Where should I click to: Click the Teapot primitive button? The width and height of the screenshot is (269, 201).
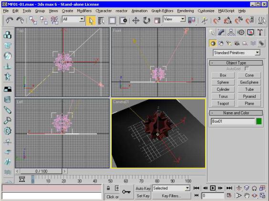tap(223, 104)
